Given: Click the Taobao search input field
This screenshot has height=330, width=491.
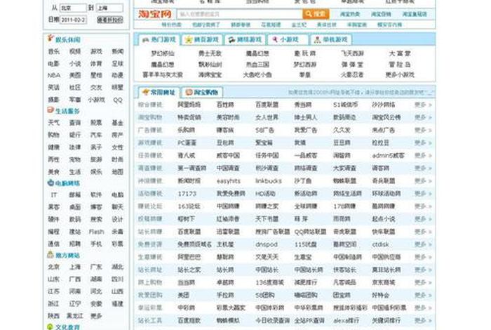Looking at the screenshot, I should click(x=240, y=14).
